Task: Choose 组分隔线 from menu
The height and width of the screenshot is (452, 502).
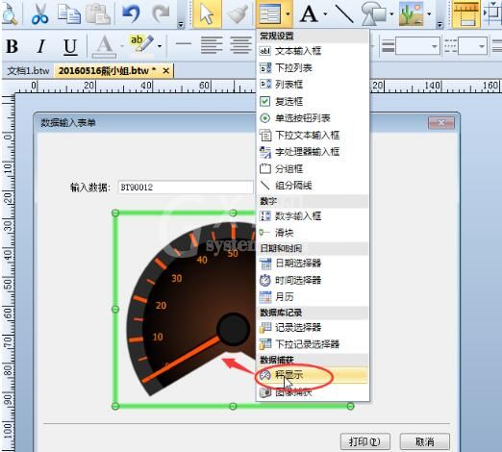Action: (313, 186)
